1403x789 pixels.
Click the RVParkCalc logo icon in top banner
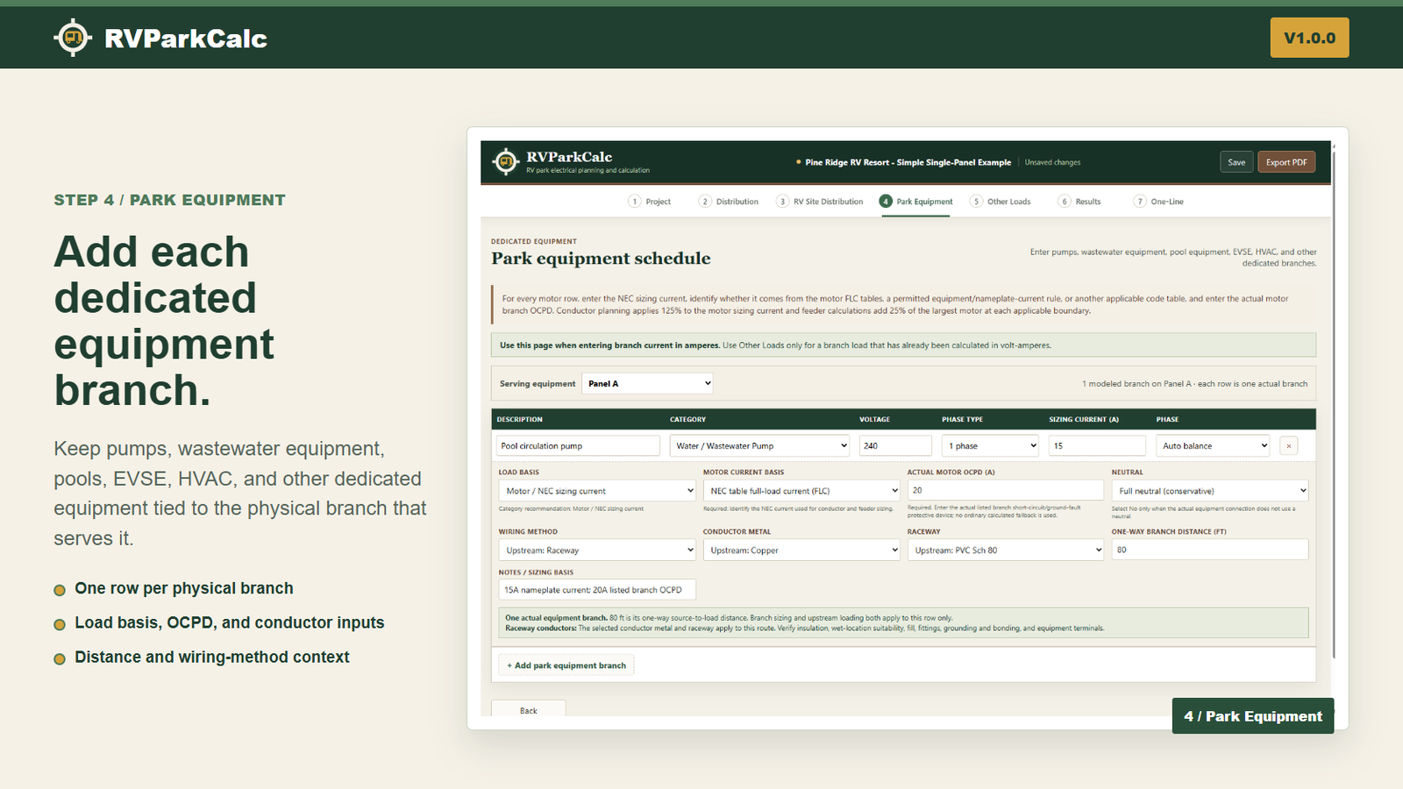point(73,38)
